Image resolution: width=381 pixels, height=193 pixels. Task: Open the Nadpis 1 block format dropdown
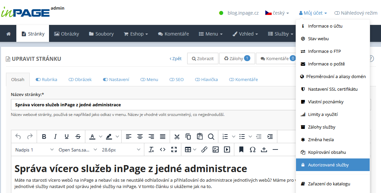click(x=34, y=150)
